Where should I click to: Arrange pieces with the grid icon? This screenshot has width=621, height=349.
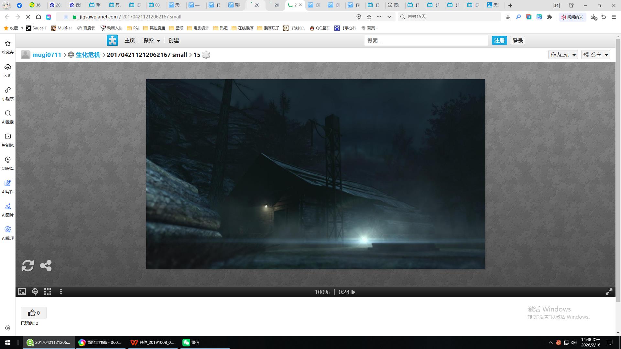click(48, 292)
